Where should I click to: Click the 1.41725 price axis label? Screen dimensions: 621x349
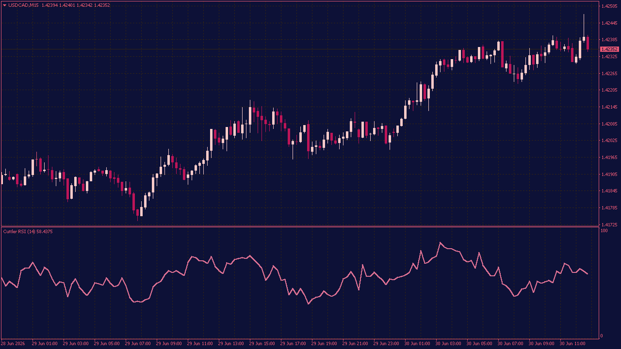tap(609, 225)
